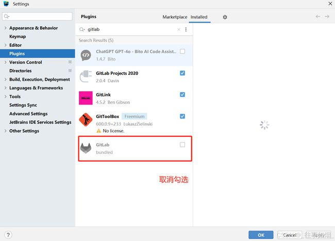
Task: Click the No license warning icon
Action: [98, 131]
